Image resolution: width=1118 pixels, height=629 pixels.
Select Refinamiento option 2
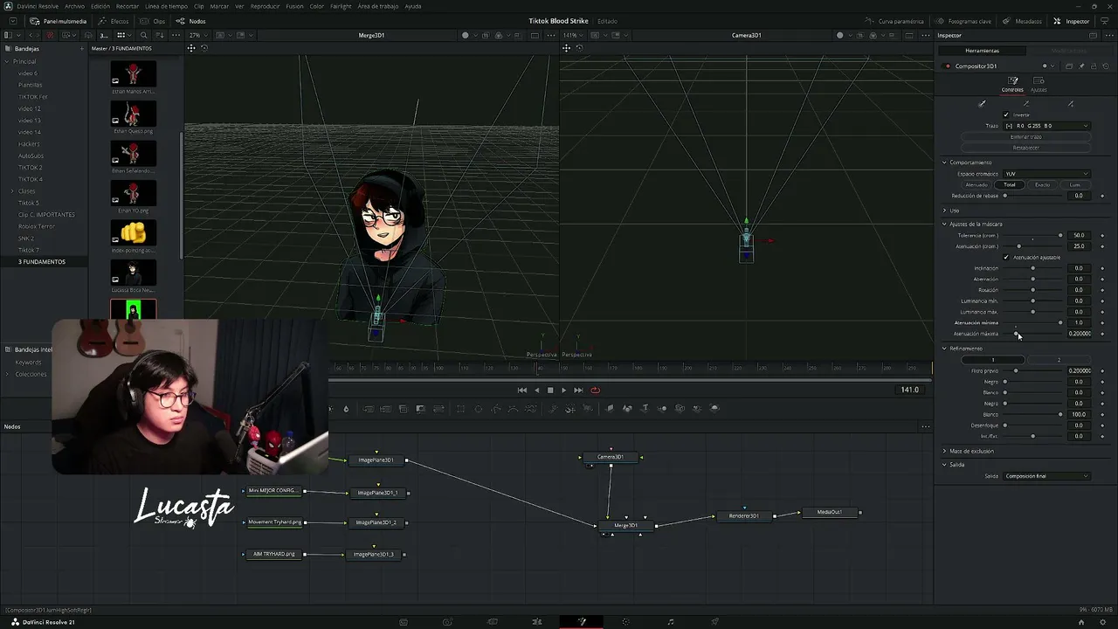coord(1059,360)
